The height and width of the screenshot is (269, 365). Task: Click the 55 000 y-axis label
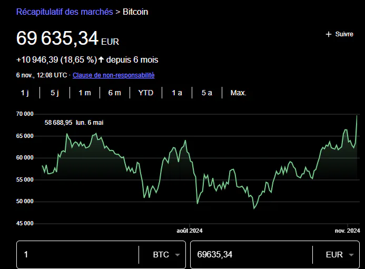[x=25, y=180]
